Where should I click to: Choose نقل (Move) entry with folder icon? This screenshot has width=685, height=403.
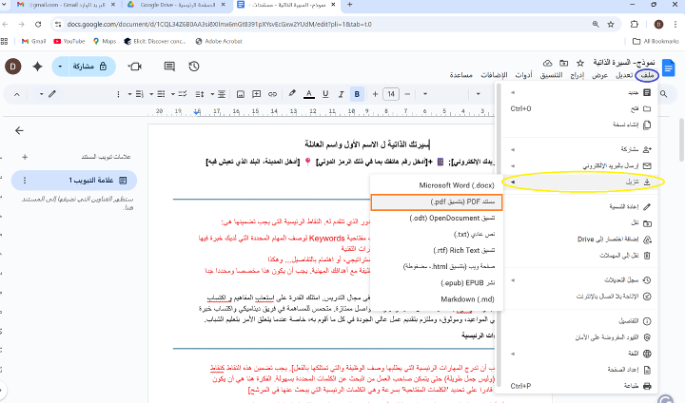(x=581, y=222)
